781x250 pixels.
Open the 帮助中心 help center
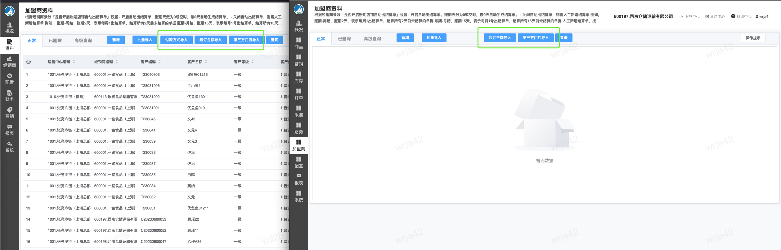(x=741, y=17)
